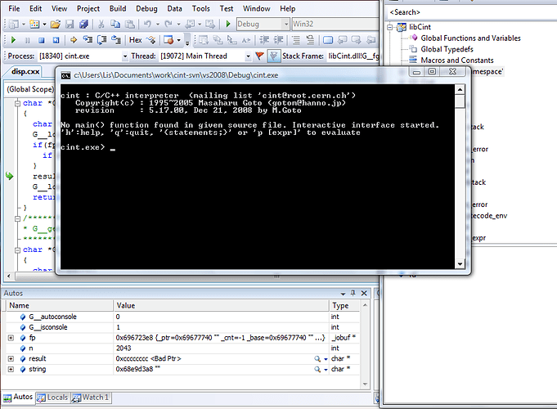Screen dimensions: 557x409
Task: Collapse the libCint tree node
Action: tap(389, 28)
